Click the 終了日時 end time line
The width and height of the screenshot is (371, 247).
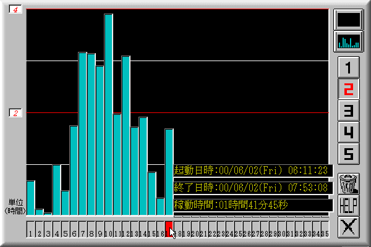pyautogui.click(x=253, y=188)
